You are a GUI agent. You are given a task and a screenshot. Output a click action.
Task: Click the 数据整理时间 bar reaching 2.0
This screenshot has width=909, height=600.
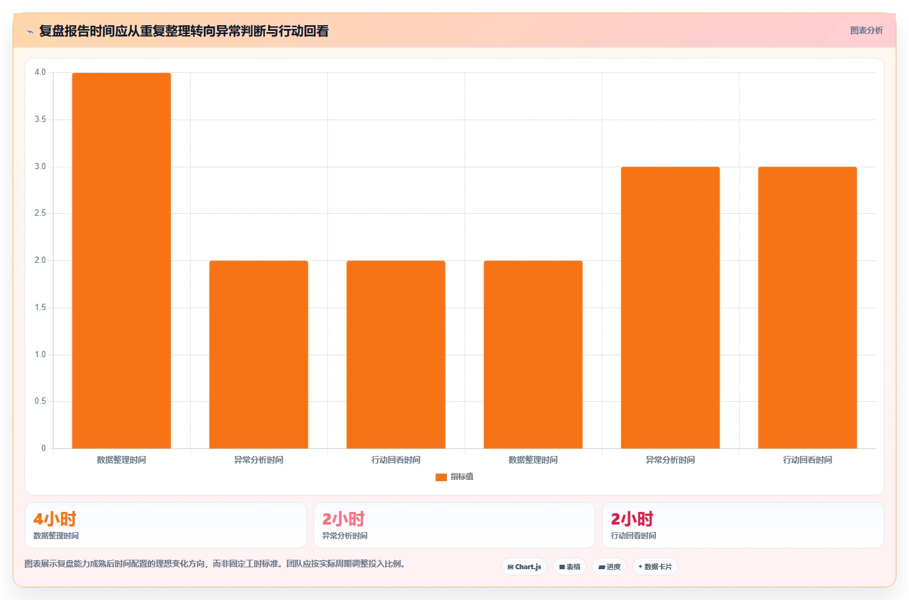[x=533, y=355]
